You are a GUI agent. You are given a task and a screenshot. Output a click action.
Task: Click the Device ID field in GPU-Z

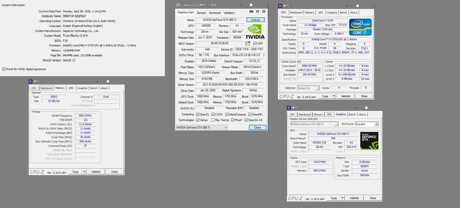(x=249, y=49)
